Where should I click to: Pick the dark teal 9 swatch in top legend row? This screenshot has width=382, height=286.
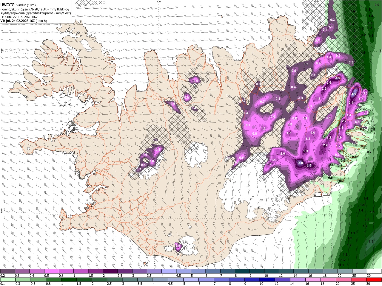(x=242, y=271)
